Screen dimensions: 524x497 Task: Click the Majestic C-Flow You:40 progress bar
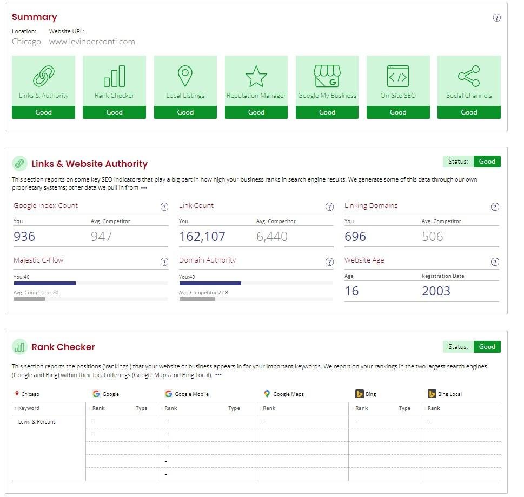(45, 284)
